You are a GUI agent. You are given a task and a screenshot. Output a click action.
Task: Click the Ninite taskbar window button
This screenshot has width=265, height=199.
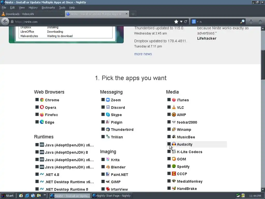(70, 196)
